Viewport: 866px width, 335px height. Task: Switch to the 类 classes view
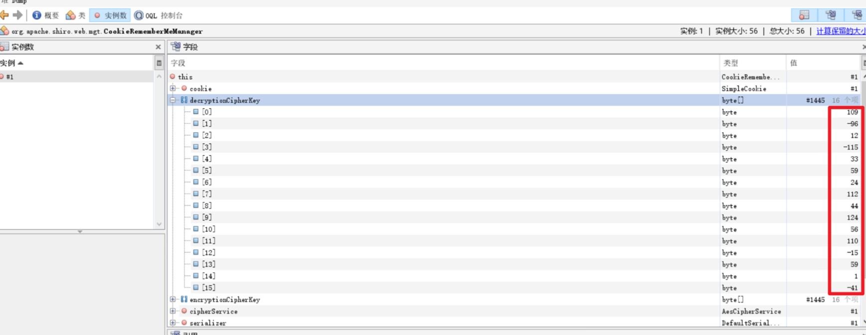[76, 15]
